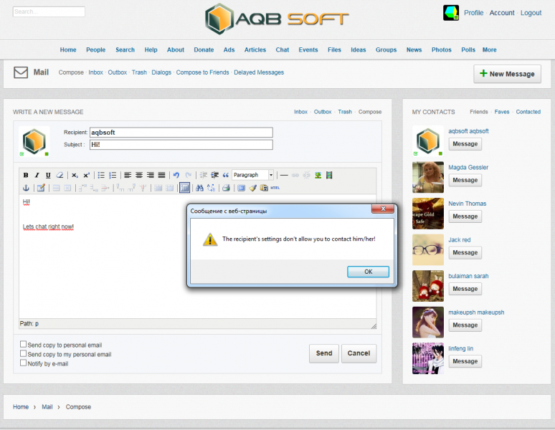555x430 pixels.
Task: Insert a bulleted list
Action: pos(101,175)
